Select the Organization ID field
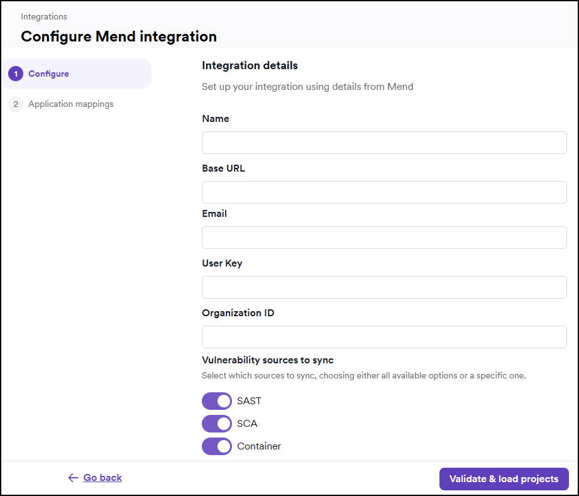The height and width of the screenshot is (496, 579). click(383, 337)
